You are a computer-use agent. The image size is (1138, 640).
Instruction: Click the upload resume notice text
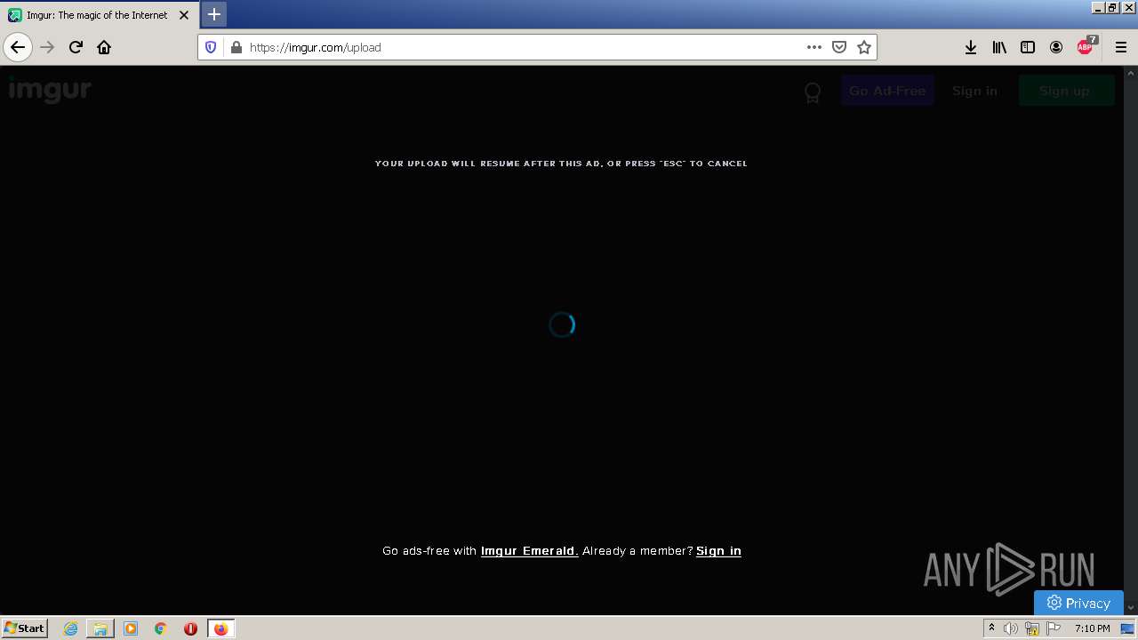click(561, 164)
